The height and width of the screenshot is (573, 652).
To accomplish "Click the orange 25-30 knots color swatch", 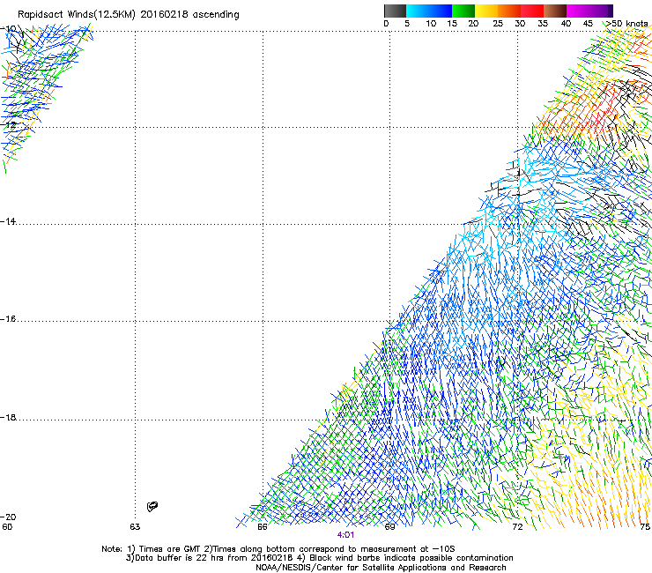I will (x=509, y=11).
